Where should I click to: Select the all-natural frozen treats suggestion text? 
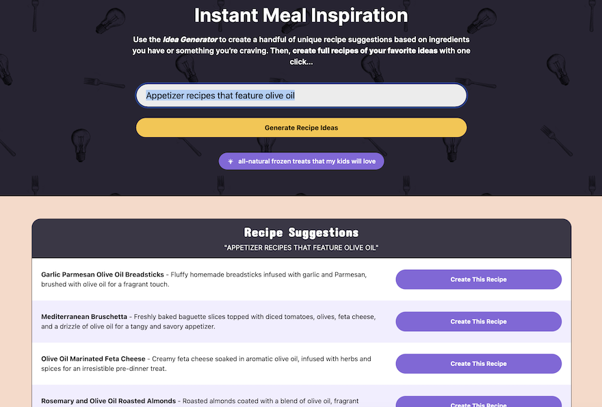(x=307, y=162)
